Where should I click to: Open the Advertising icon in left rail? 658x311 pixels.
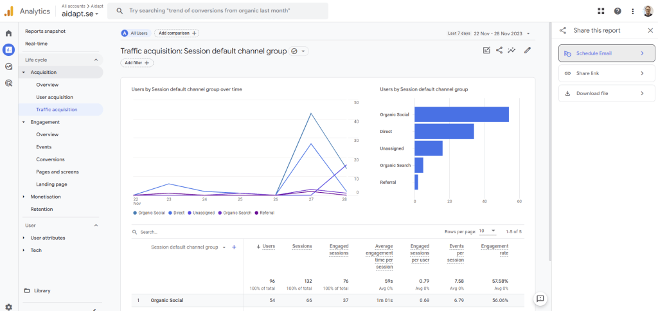tap(8, 83)
